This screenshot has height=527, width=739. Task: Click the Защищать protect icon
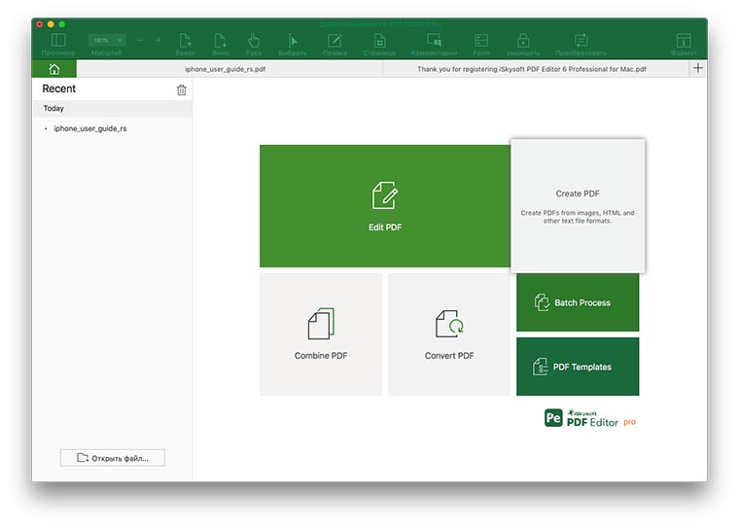click(x=523, y=42)
